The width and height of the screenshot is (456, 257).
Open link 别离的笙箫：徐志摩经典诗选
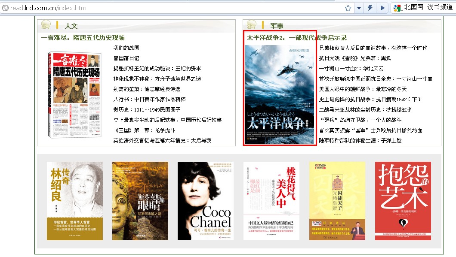(147, 89)
